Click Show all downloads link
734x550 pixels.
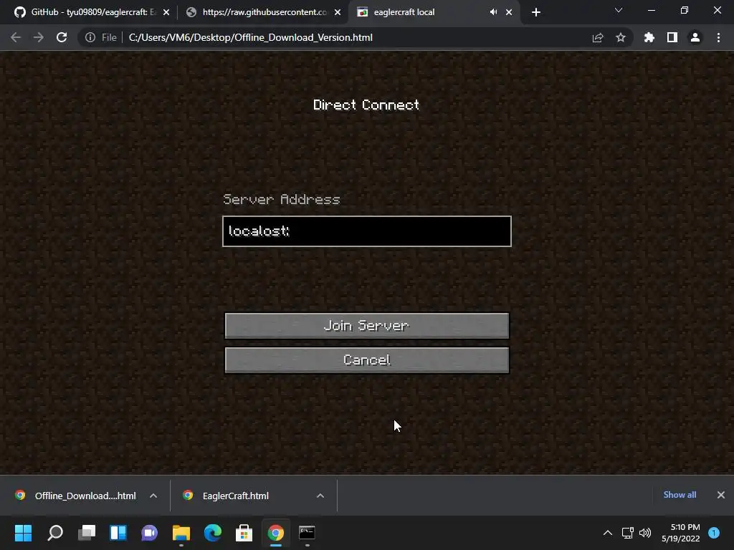[680, 495]
